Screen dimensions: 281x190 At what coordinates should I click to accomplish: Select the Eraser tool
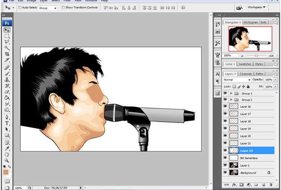point(7,92)
